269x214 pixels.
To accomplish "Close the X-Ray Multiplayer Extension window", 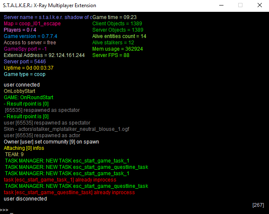I will [259, 5].
